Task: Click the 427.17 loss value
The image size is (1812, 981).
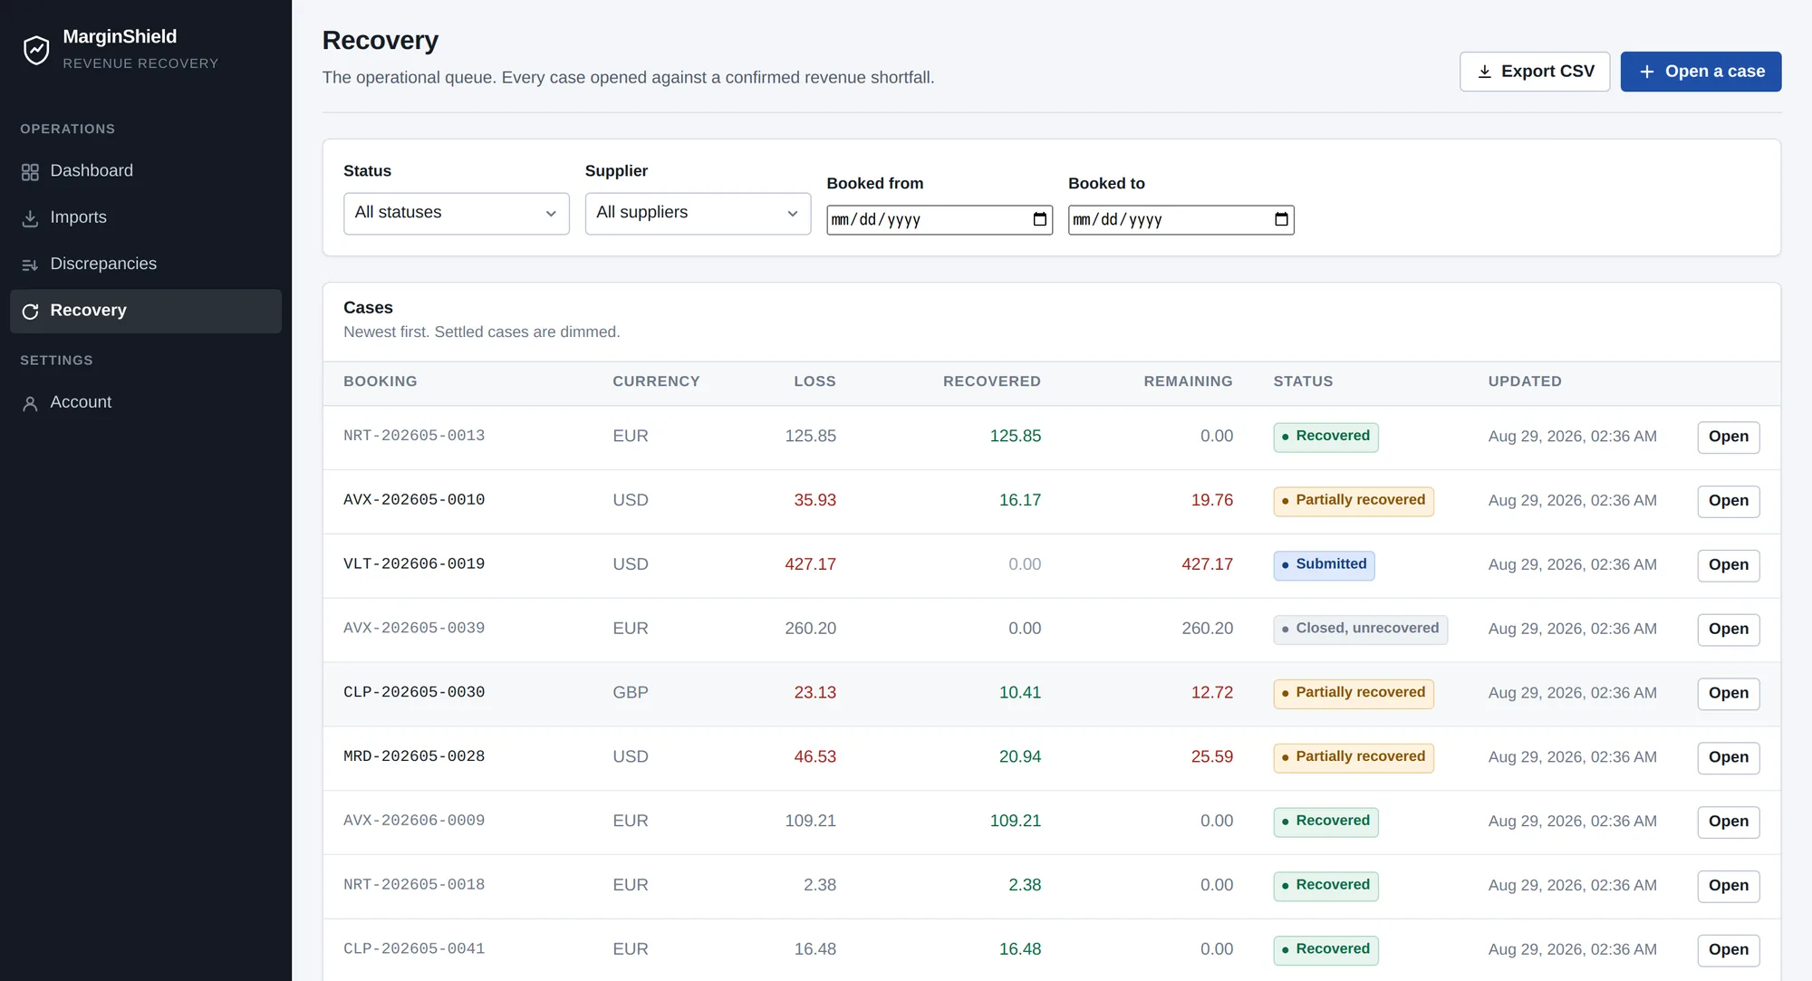Action: (810, 564)
